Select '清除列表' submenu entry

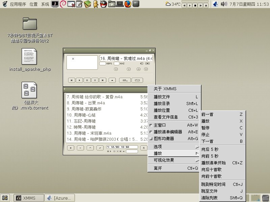coord(222,198)
